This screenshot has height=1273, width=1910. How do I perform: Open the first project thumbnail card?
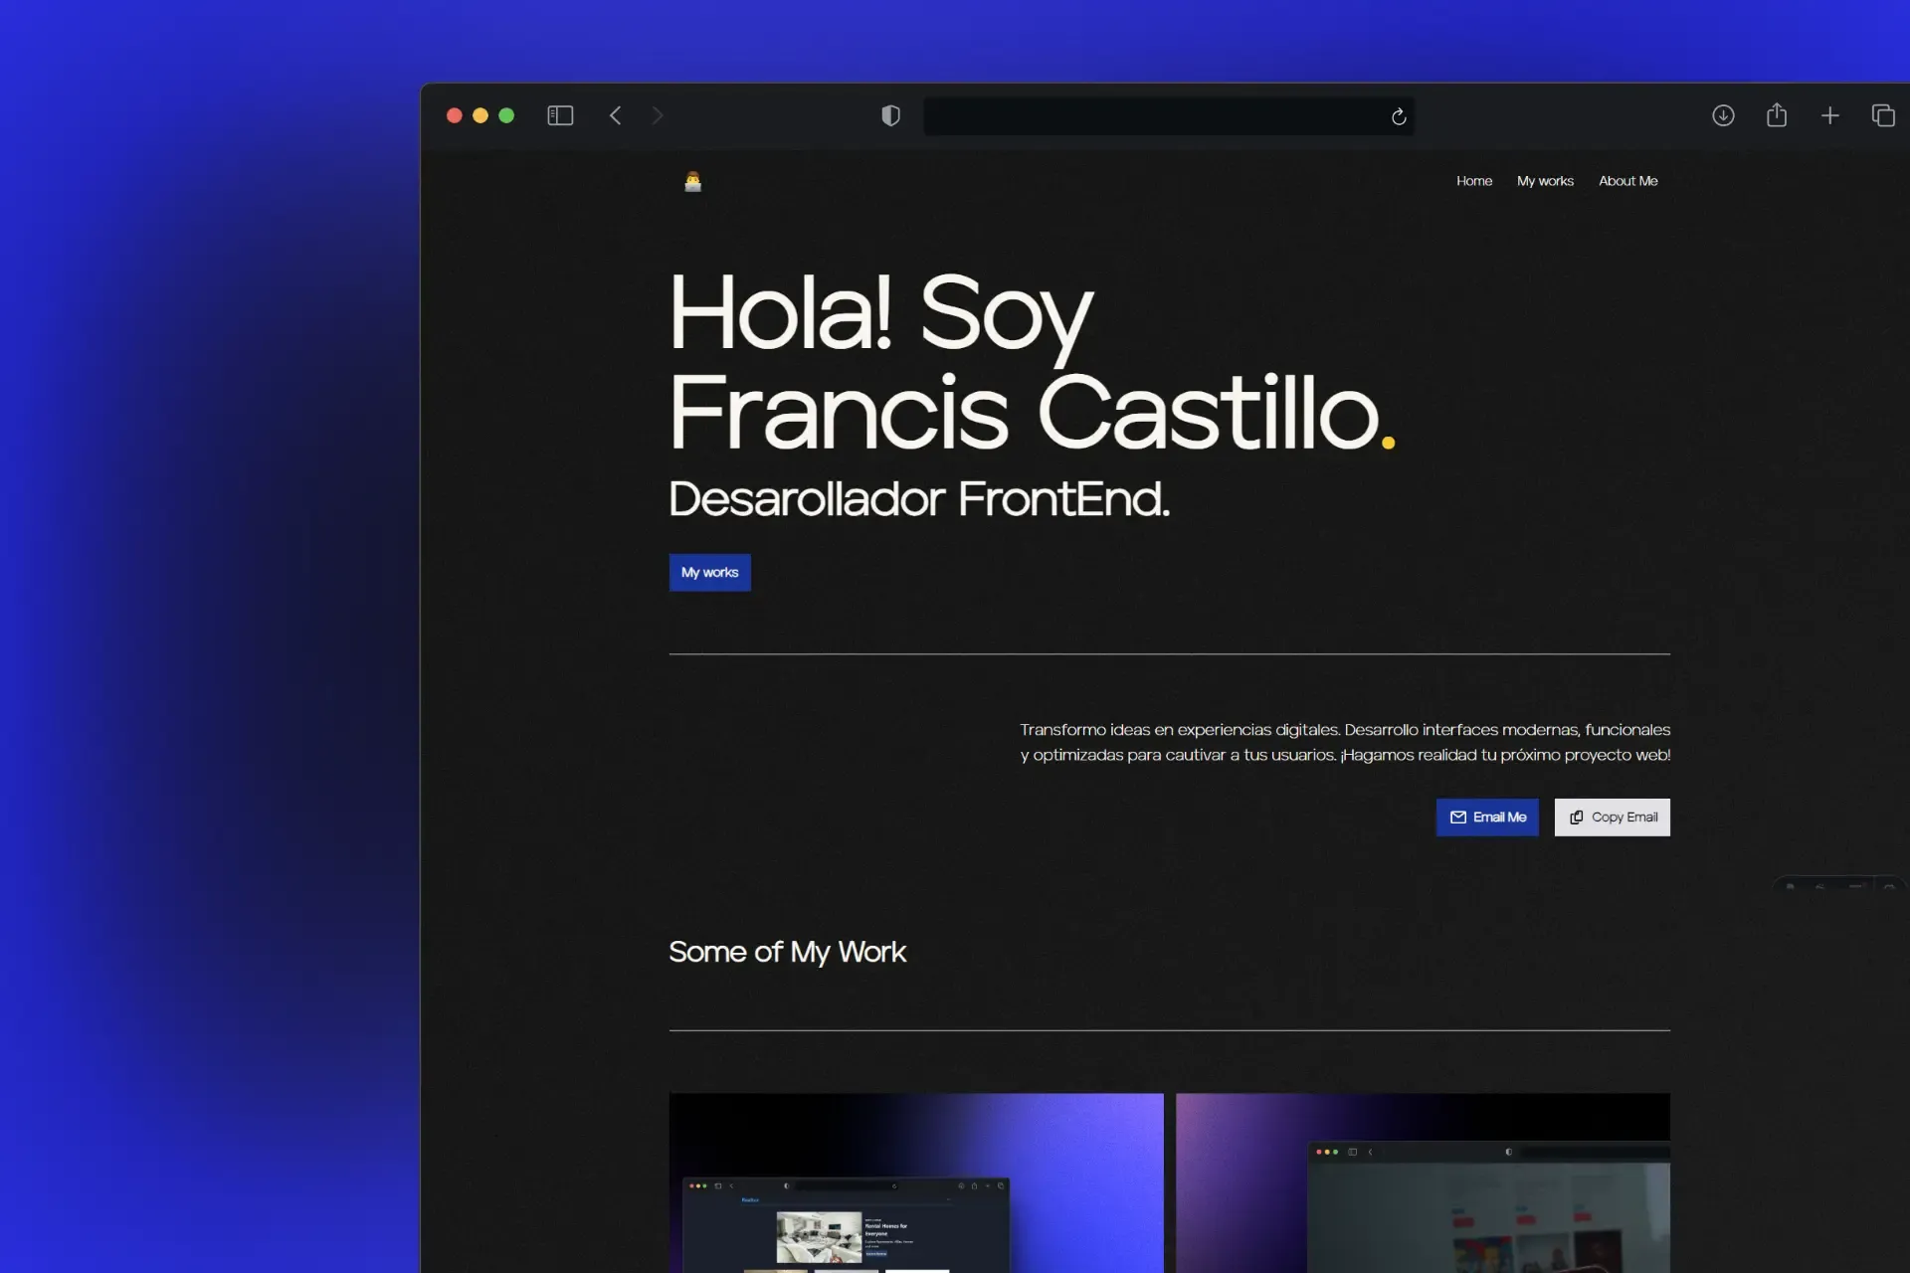(916, 1182)
